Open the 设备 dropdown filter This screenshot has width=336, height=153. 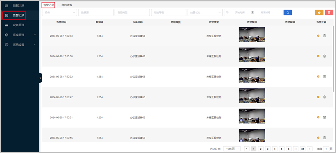(x=59, y=13)
